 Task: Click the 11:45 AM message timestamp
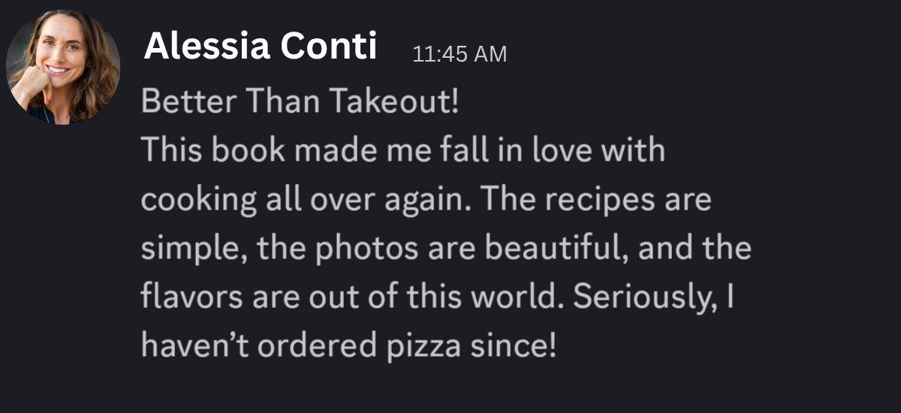point(460,54)
